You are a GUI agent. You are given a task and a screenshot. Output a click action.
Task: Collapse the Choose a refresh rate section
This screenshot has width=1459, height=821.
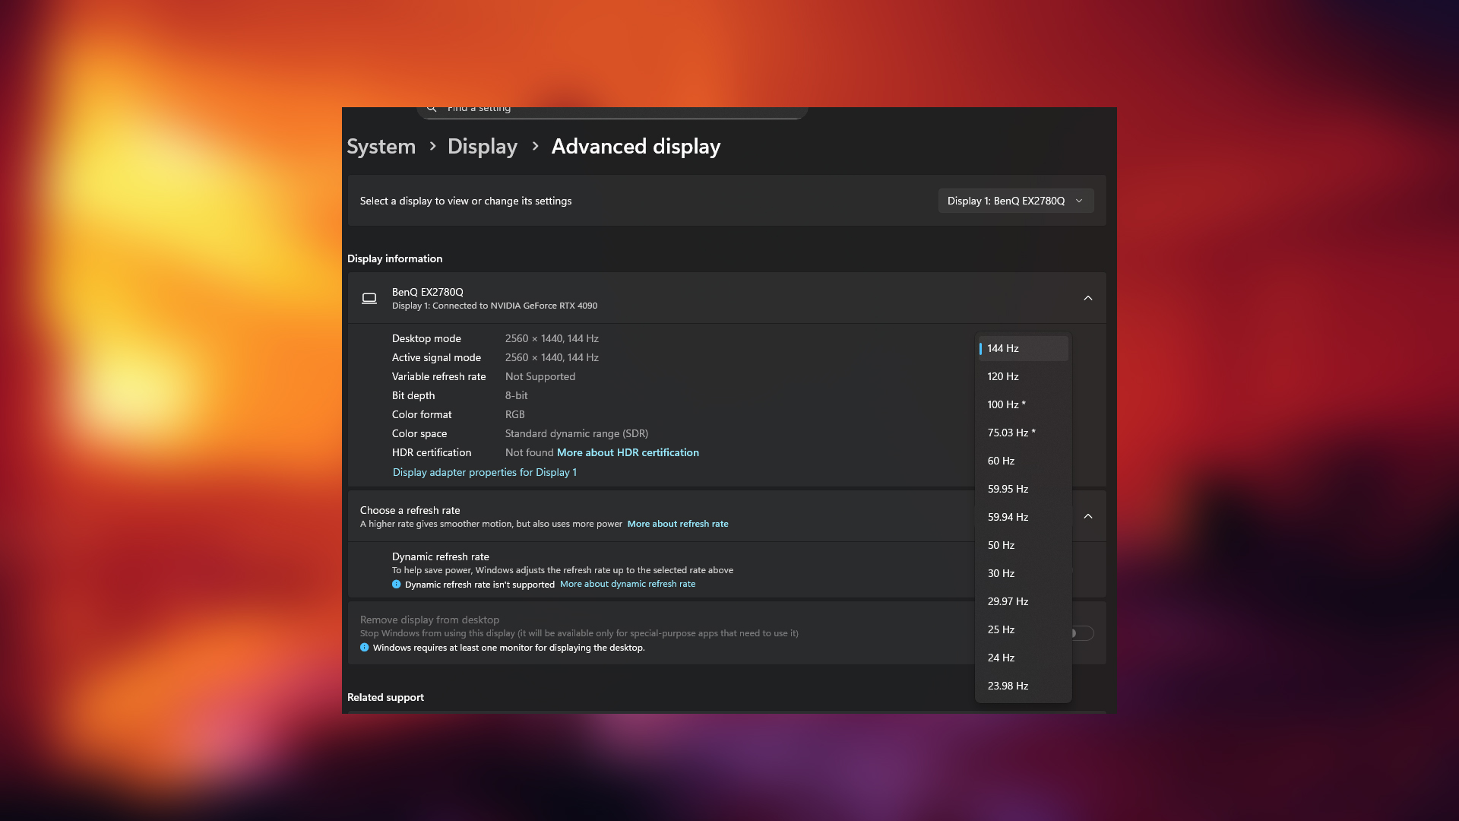pos(1087,516)
